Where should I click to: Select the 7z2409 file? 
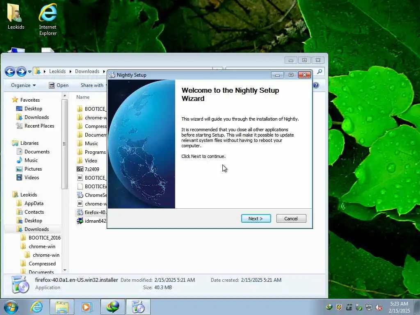88,169
